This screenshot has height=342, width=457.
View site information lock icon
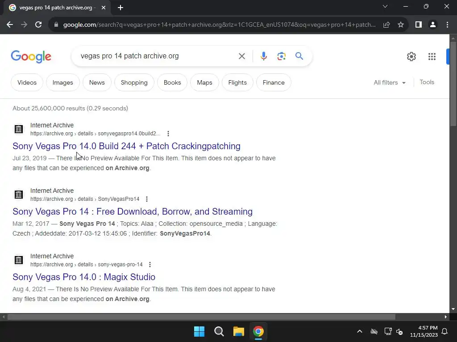tap(56, 25)
